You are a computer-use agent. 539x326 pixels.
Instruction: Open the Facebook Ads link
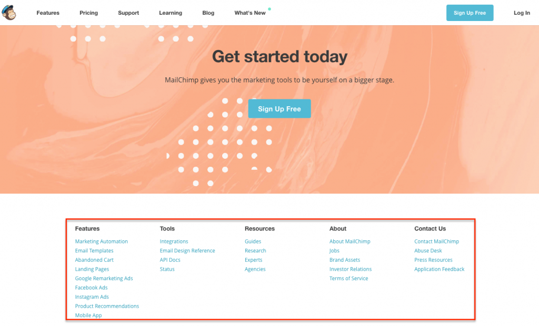point(91,288)
